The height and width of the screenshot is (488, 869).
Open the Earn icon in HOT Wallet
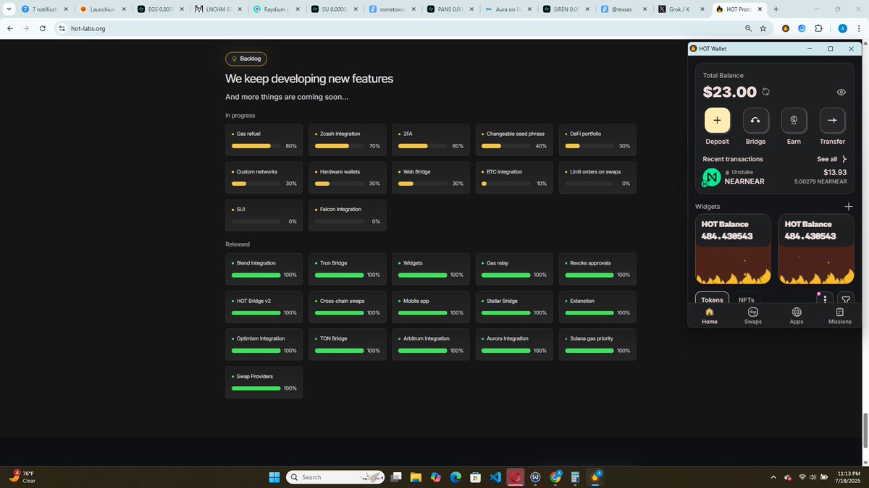pos(794,120)
